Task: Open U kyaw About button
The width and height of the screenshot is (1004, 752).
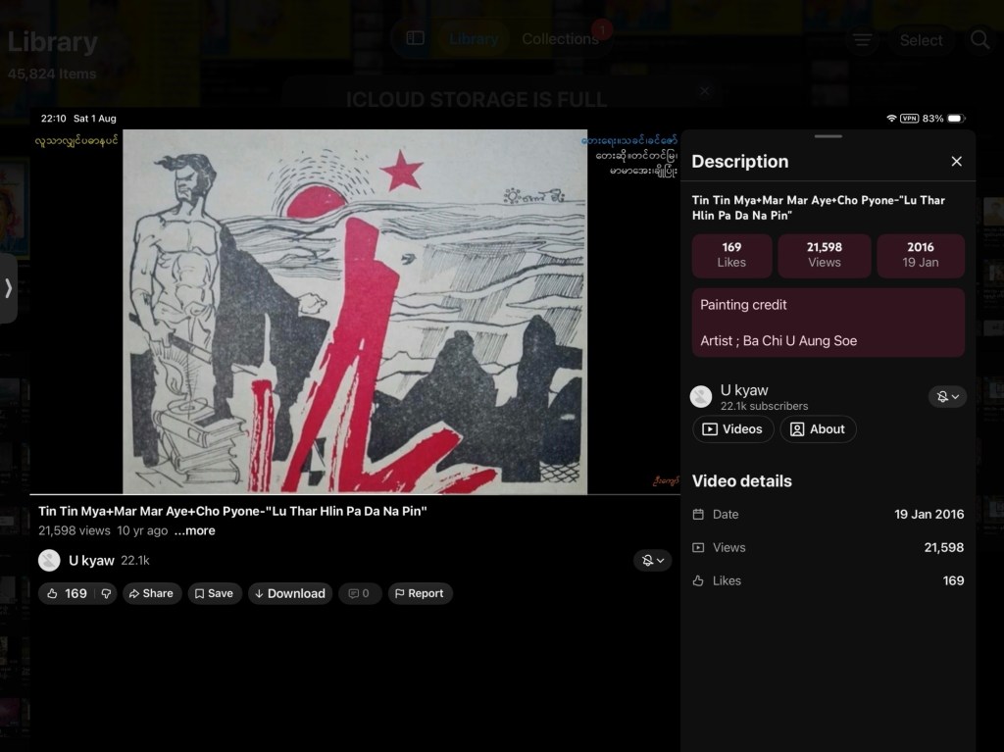Action: tap(818, 429)
